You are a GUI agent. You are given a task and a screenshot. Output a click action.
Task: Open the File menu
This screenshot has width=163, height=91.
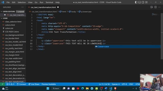pos(8,2)
